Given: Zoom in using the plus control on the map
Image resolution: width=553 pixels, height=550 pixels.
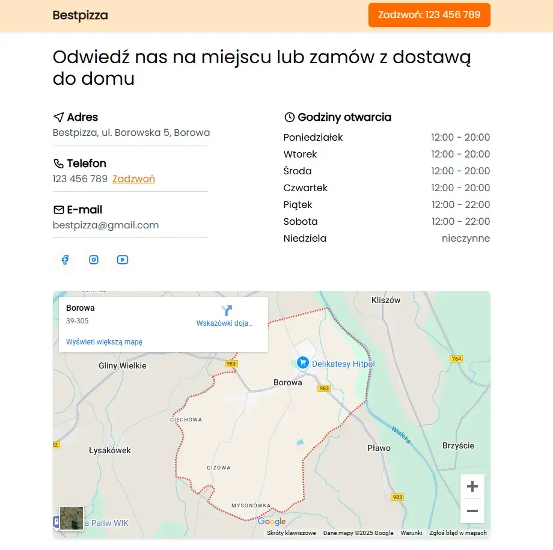Looking at the screenshot, I should pos(472,486).
